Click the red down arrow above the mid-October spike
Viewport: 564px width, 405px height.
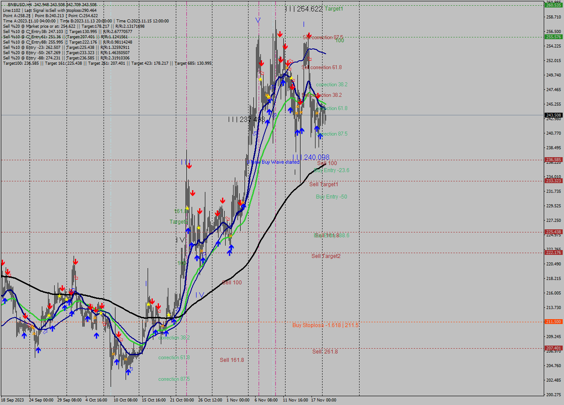point(189,166)
